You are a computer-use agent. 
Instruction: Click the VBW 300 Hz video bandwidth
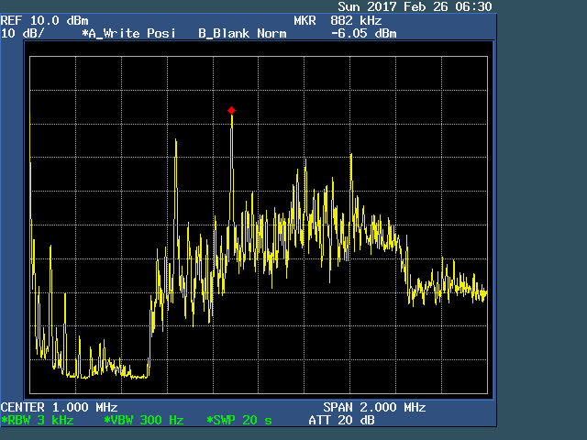click(144, 420)
